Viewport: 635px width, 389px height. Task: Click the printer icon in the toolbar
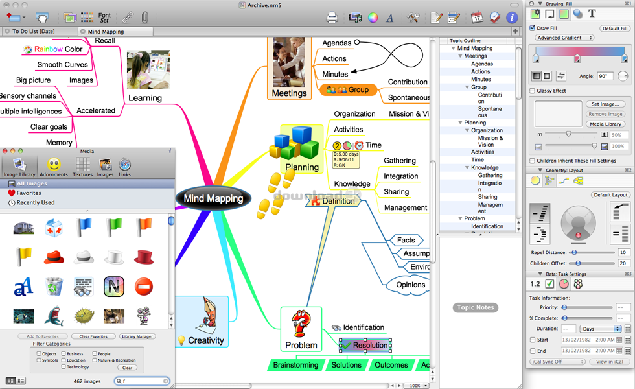click(x=332, y=18)
